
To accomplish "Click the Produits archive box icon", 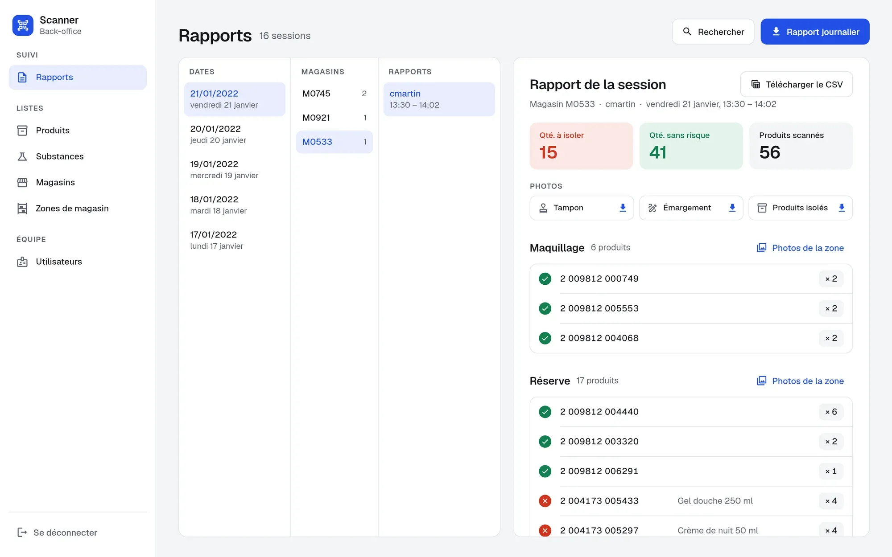I will [22, 131].
